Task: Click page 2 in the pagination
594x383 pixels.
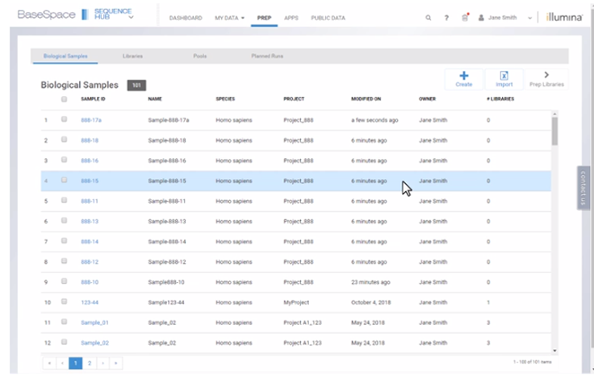Action: [x=89, y=364]
